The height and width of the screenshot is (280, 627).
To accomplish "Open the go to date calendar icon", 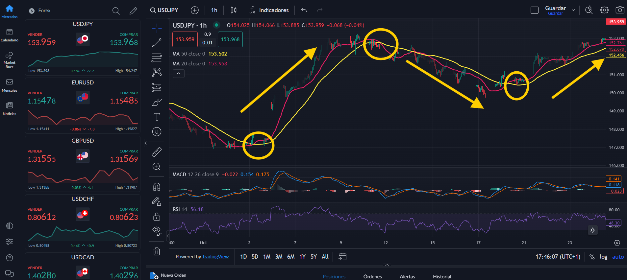I will point(342,257).
